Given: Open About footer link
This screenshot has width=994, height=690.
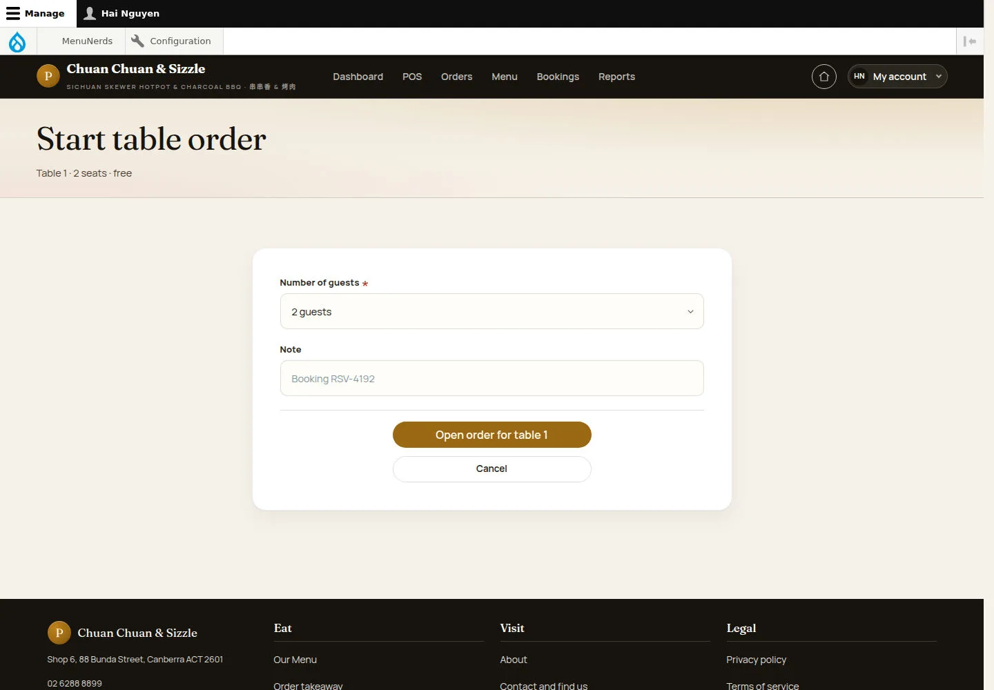Looking at the screenshot, I should pos(513,660).
